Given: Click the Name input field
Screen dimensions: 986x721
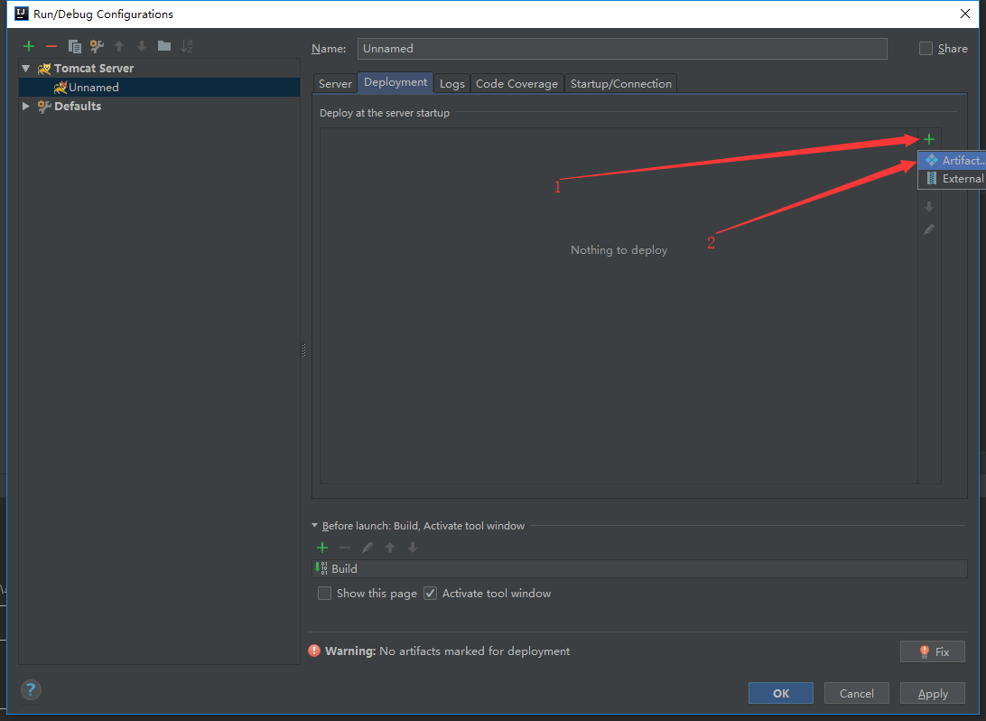Looking at the screenshot, I should coord(621,49).
